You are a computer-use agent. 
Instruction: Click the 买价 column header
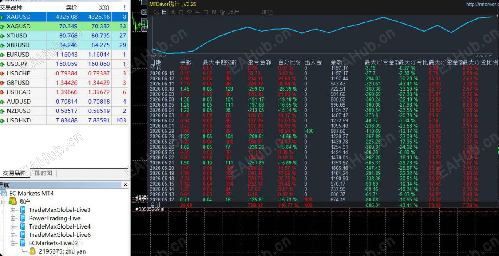[104, 7]
